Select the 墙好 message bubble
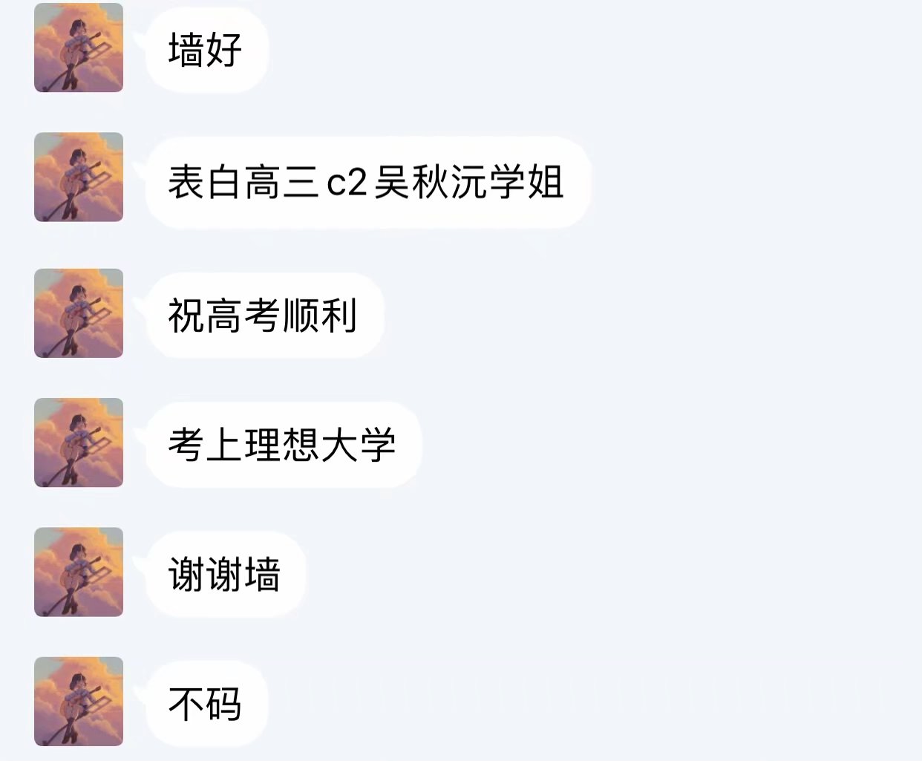The width and height of the screenshot is (922, 761). coord(206,50)
